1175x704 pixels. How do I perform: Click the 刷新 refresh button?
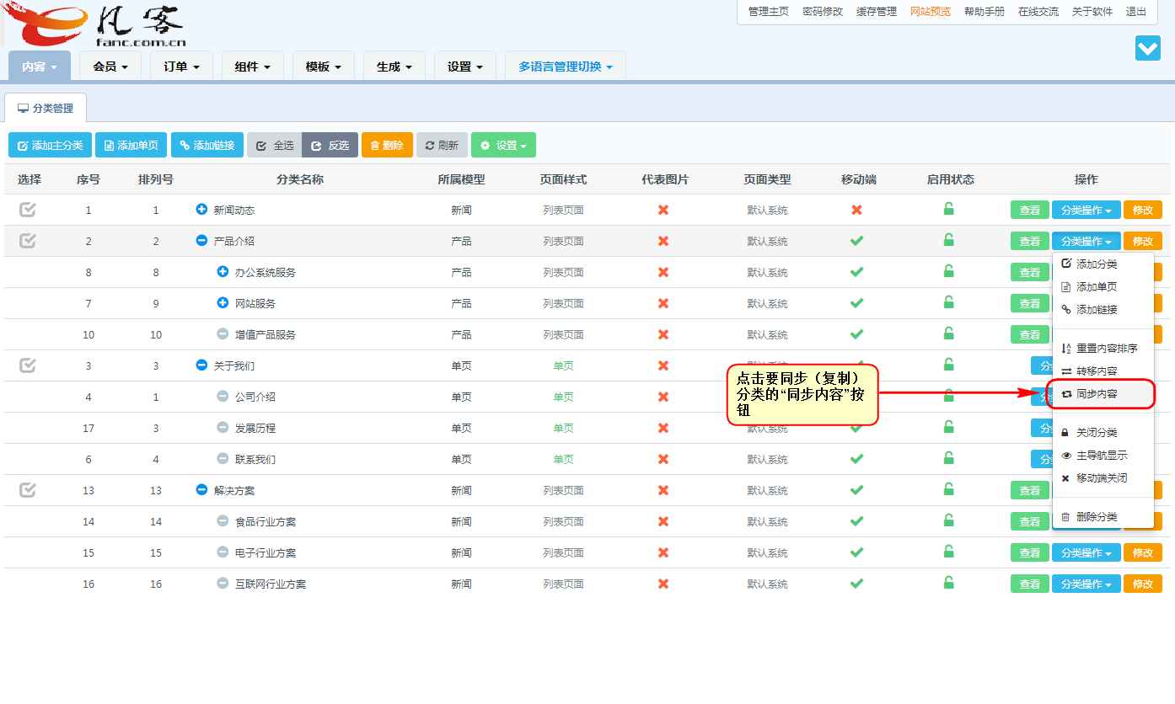(x=442, y=145)
